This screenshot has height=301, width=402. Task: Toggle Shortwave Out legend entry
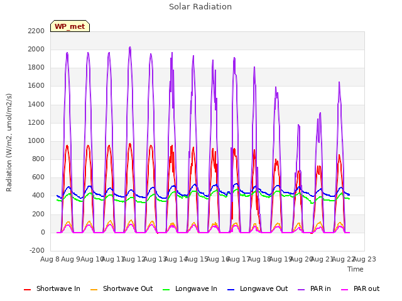(121, 288)
